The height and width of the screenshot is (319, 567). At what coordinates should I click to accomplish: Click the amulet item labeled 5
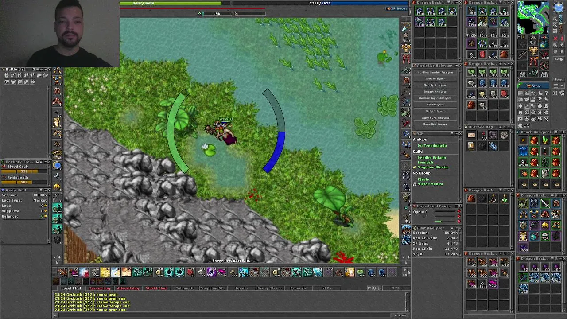(x=471, y=11)
